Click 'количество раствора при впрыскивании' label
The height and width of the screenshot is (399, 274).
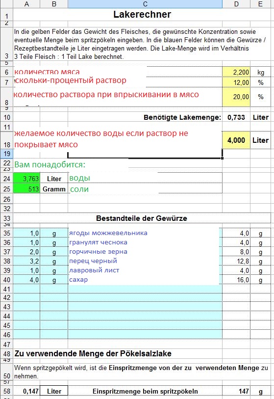click(x=106, y=95)
